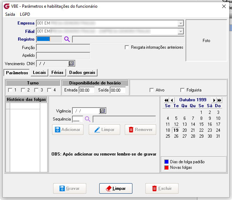Focus the Registro input field
This screenshot has height=200, width=232.
49,39
